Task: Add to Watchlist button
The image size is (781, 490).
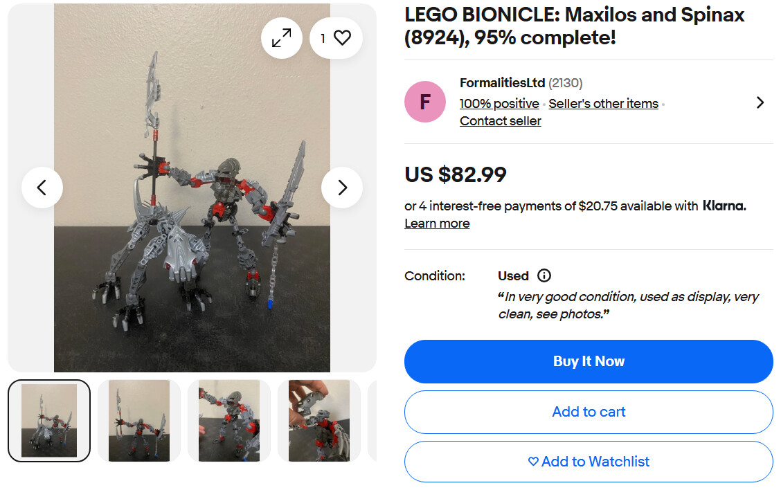Action: [589, 462]
